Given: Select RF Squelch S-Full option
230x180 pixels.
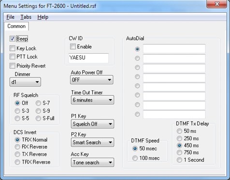Looking at the screenshot, I should click(x=38, y=119).
